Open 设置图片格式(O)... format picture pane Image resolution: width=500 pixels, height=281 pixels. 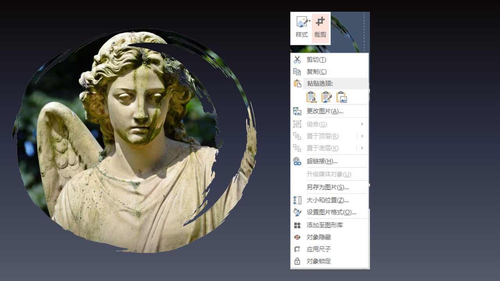click(x=329, y=212)
